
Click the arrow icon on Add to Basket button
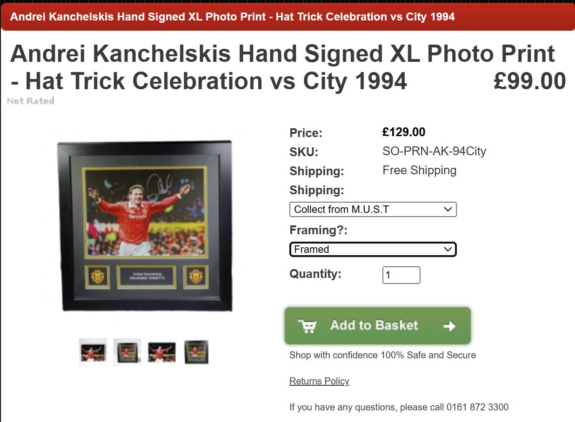coord(449,326)
